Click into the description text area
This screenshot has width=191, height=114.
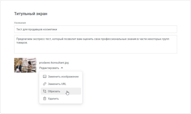click(x=95, y=44)
